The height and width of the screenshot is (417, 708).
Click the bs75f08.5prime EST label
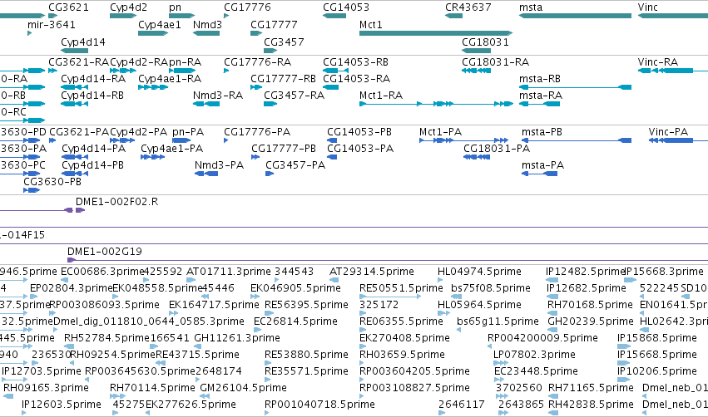pos(491,288)
